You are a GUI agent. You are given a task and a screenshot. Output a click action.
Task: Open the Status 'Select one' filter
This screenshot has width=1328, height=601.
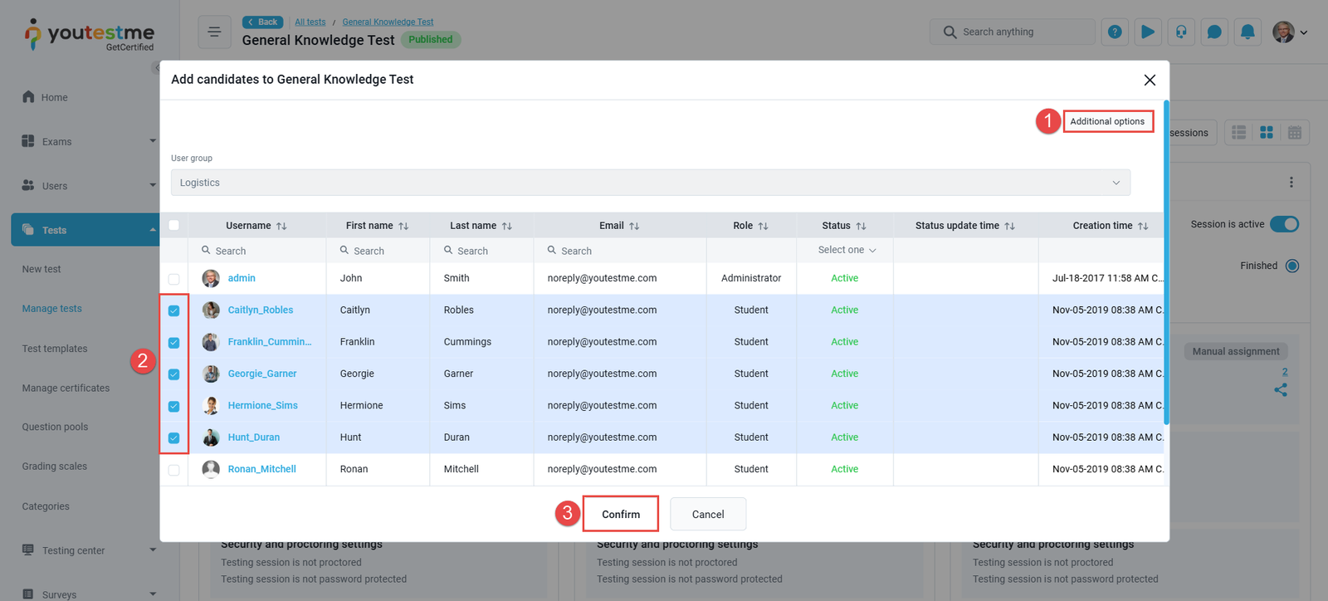click(x=845, y=250)
